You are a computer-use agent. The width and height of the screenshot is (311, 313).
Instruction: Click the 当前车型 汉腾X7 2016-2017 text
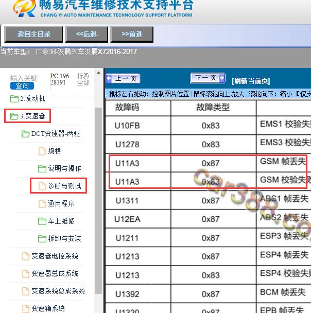click(68, 52)
